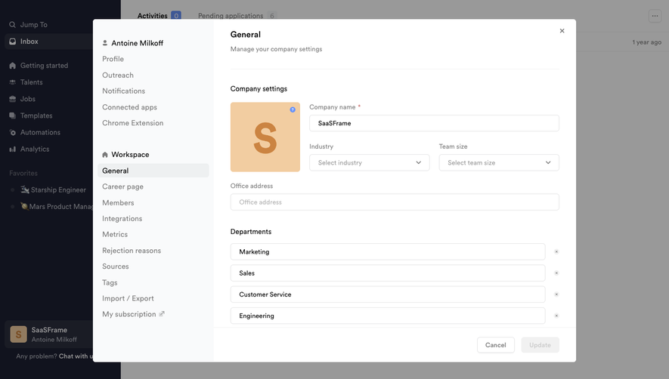This screenshot has width=669, height=379.
Task: Click the Jump To search icon
Action: click(12, 25)
